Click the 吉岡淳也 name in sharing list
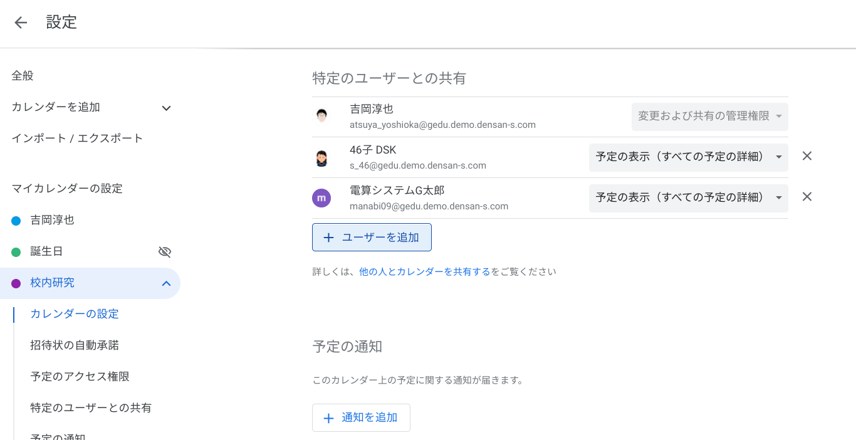This screenshot has height=440, width=856. pyautogui.click(x=372, y=109)
